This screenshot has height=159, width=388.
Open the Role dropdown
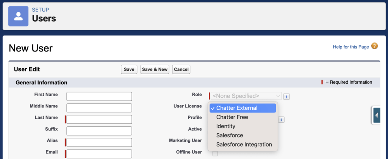pyautogui.click(x=246, y=96)
